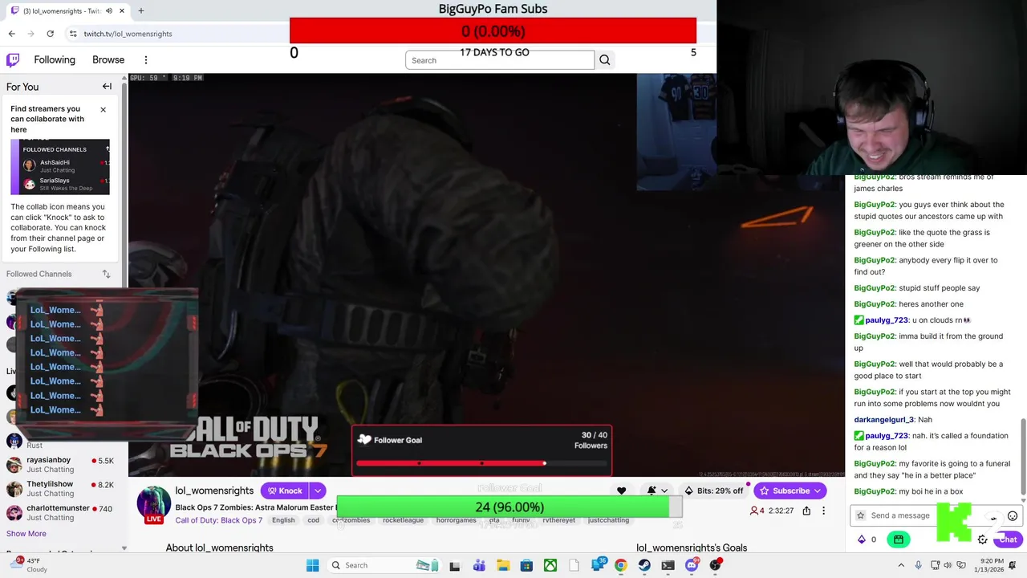
Task: Collapse the For You sidebar
Action: [x=107, y=86]
